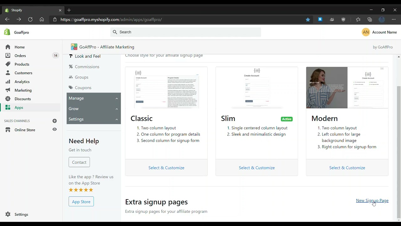Collapse the Grow section
Viewport: 401px width, 226px height.
[94, 109]
